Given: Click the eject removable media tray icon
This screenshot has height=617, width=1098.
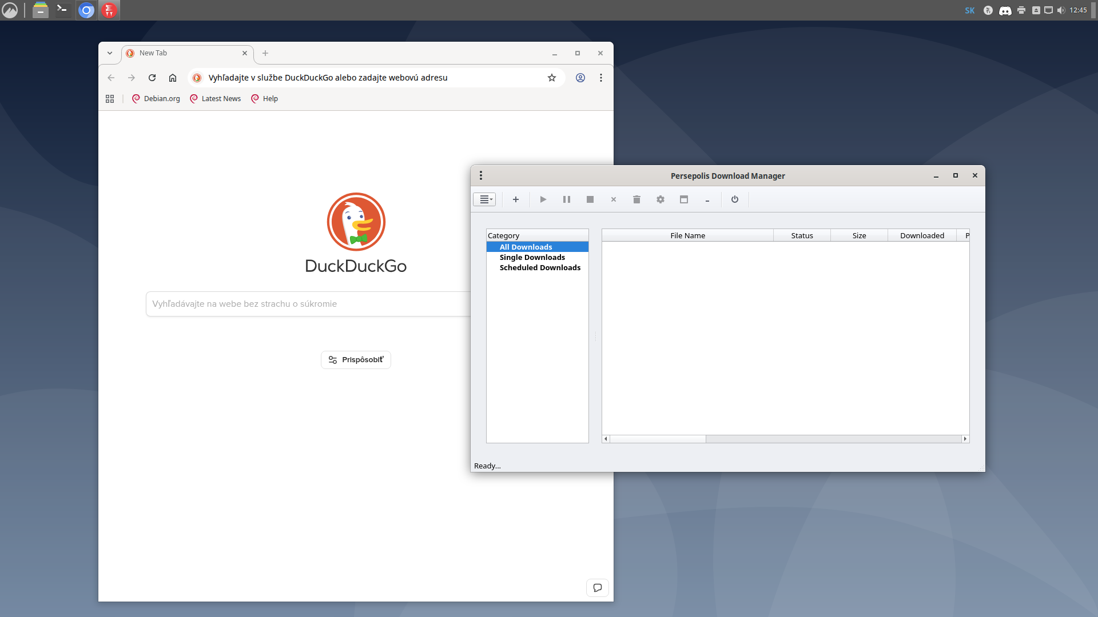Looking at the screenshot, I should [x=1036, y=10].
